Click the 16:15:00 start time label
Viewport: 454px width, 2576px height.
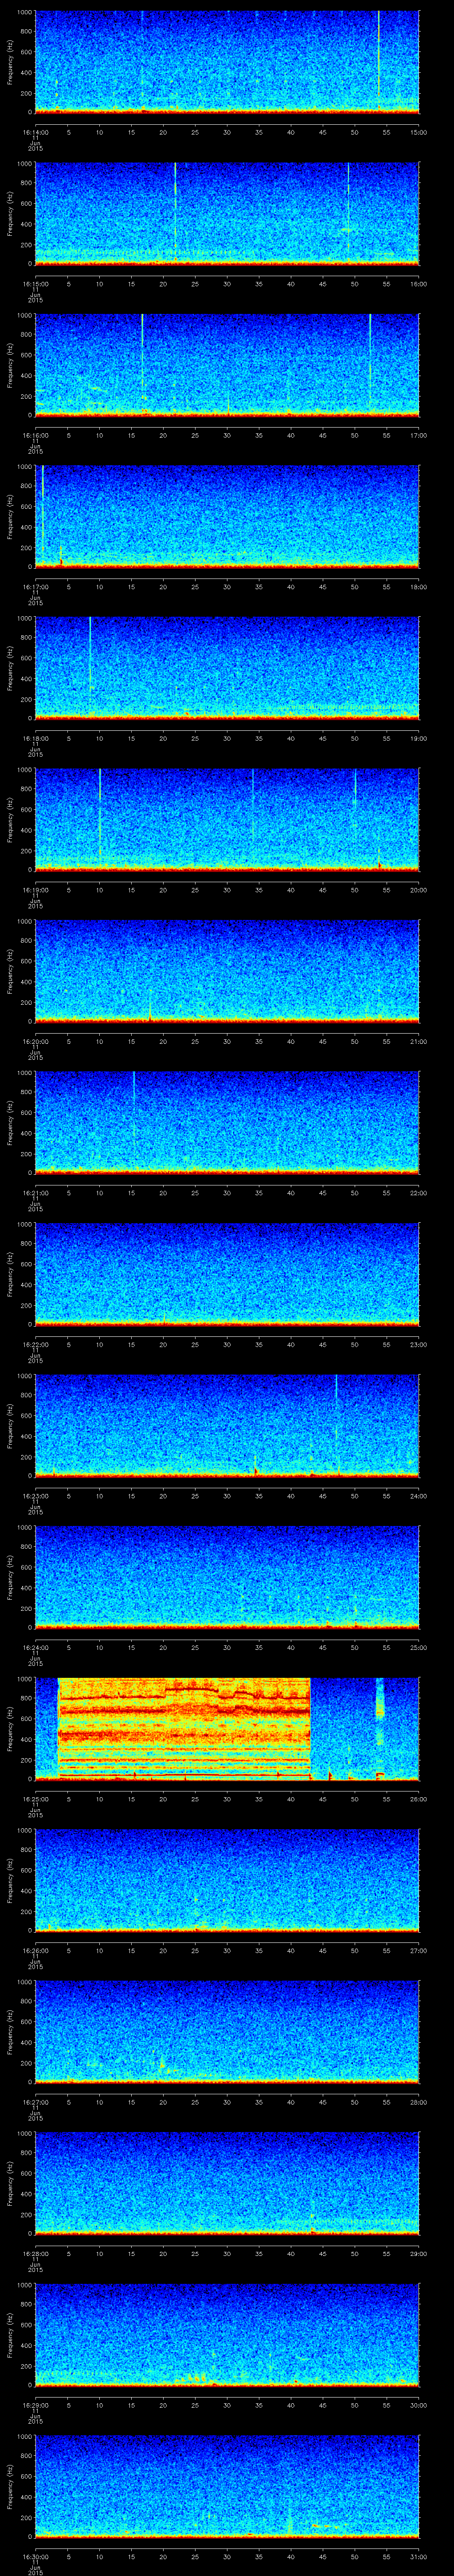click(x=36, y=284)
